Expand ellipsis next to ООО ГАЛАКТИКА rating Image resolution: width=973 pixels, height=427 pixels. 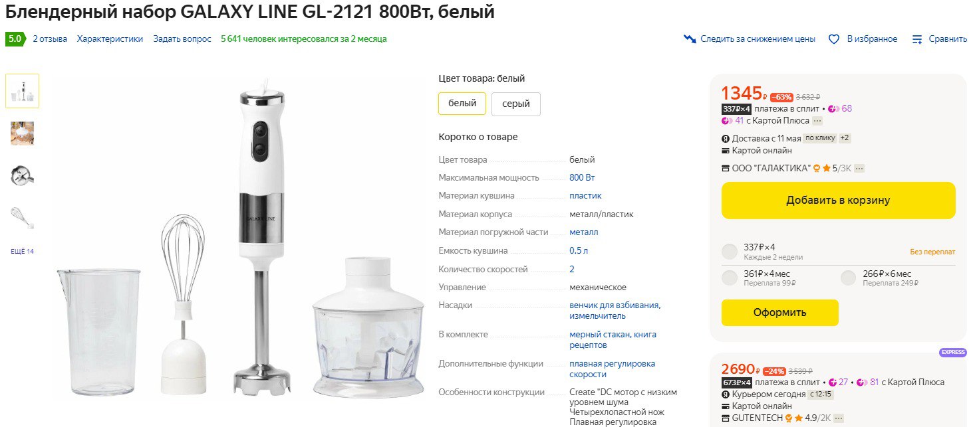pyautogui.click(x=859, y=169)
